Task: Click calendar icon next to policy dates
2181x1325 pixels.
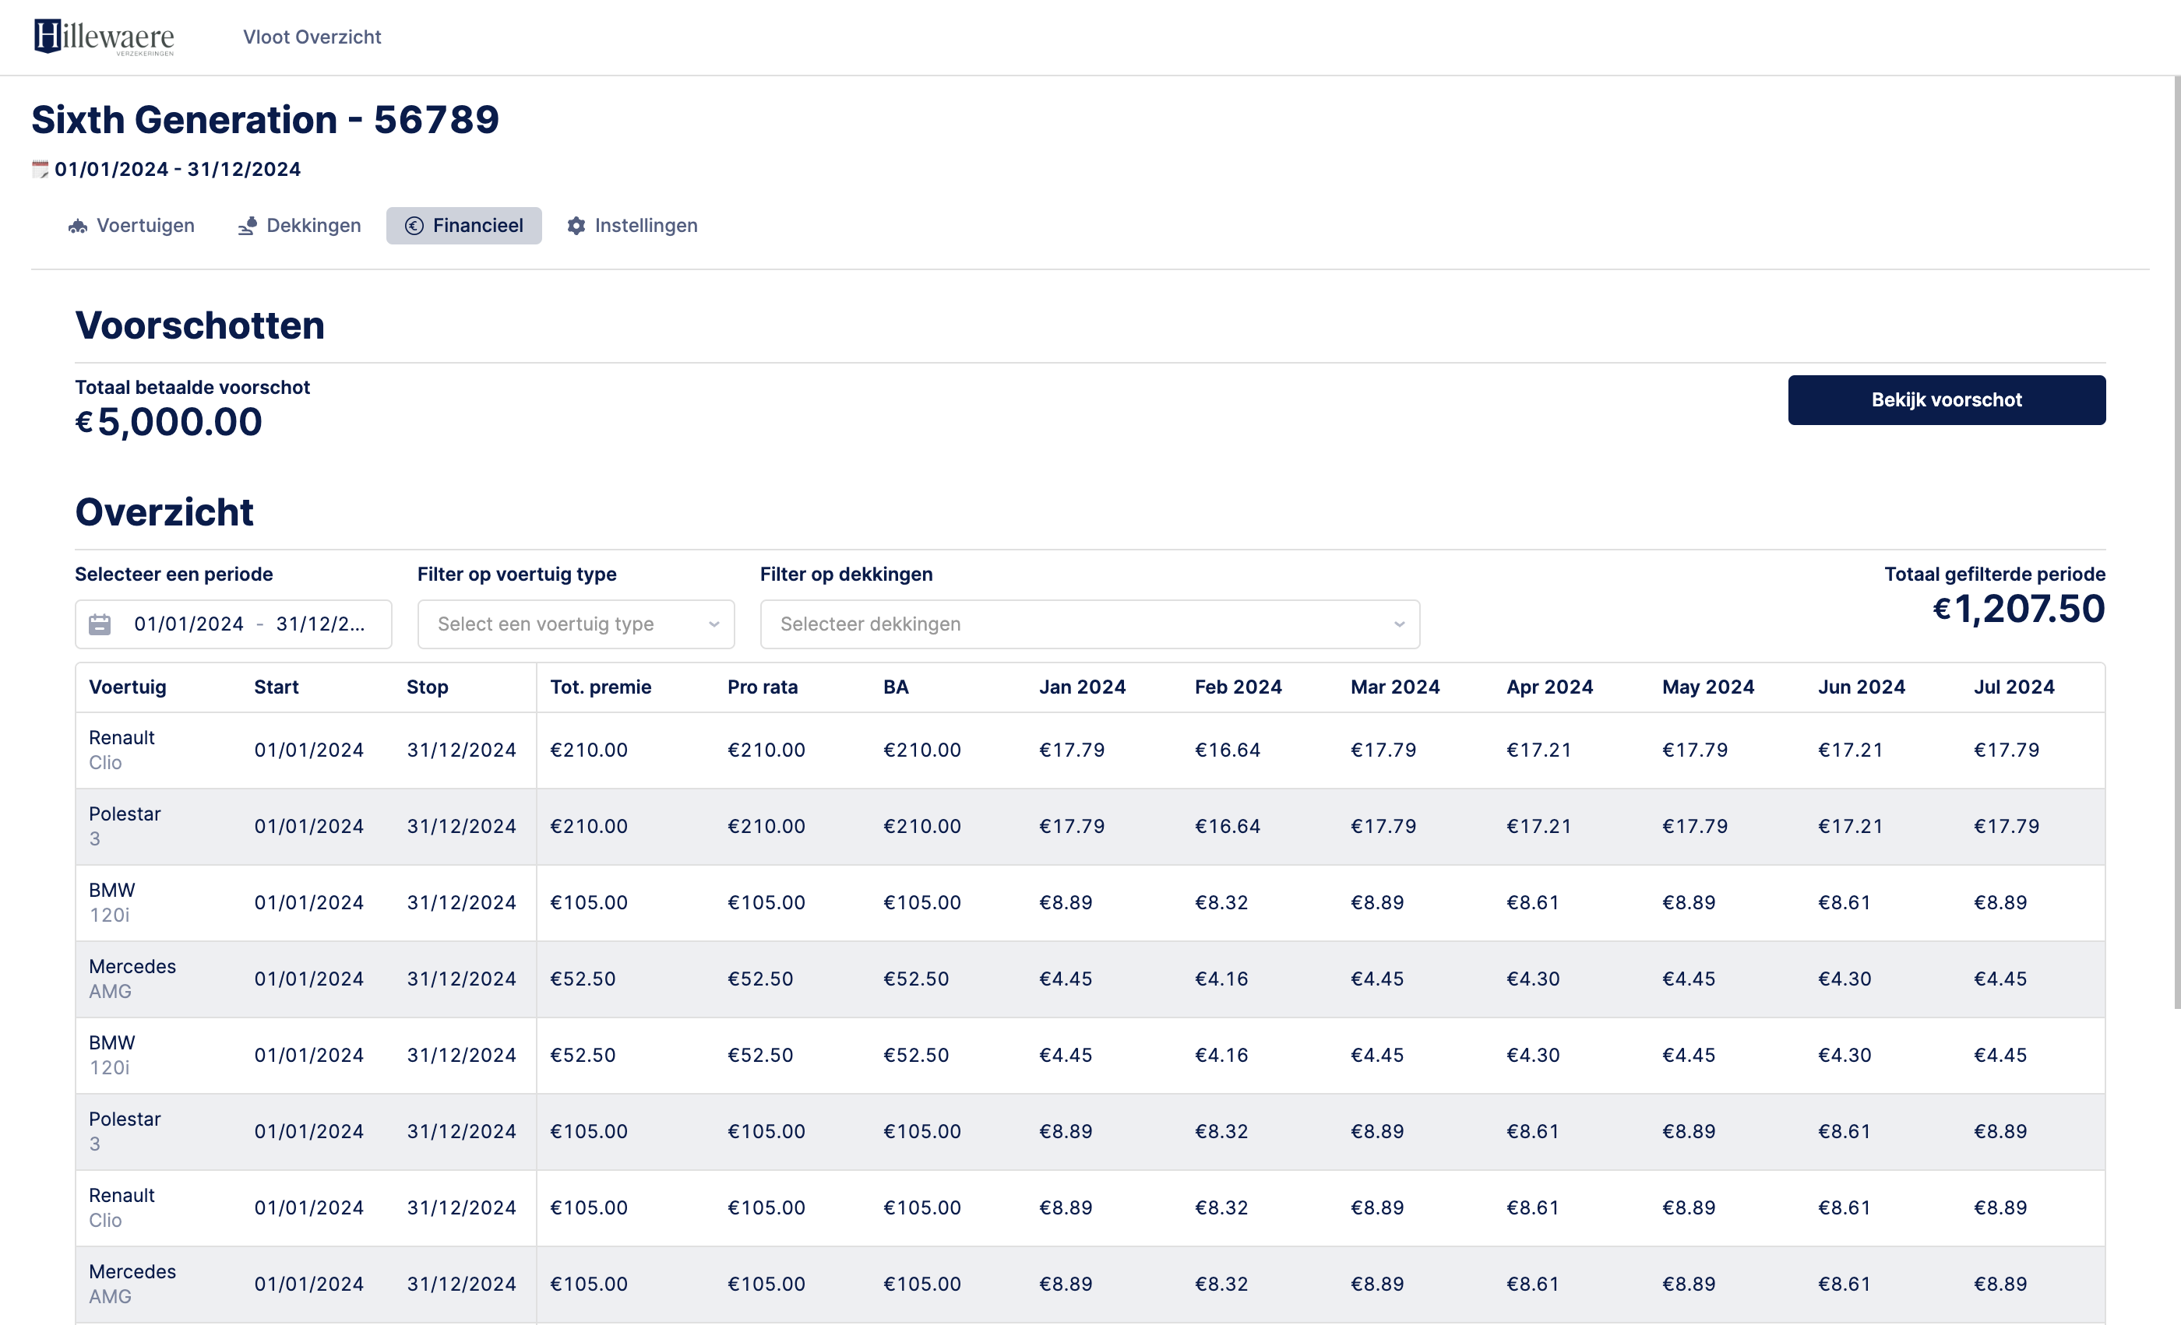Action: (40, 169)
